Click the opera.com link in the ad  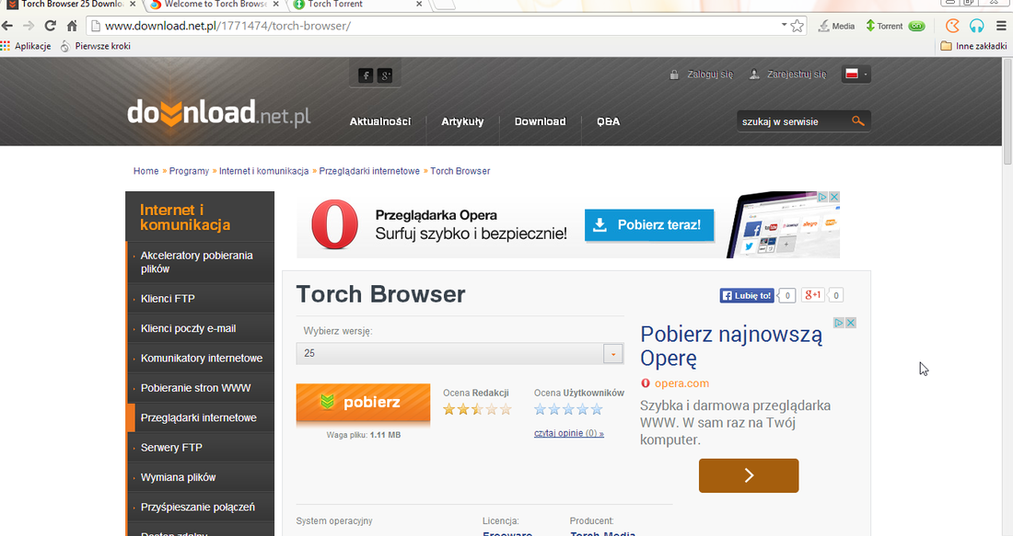681,383
